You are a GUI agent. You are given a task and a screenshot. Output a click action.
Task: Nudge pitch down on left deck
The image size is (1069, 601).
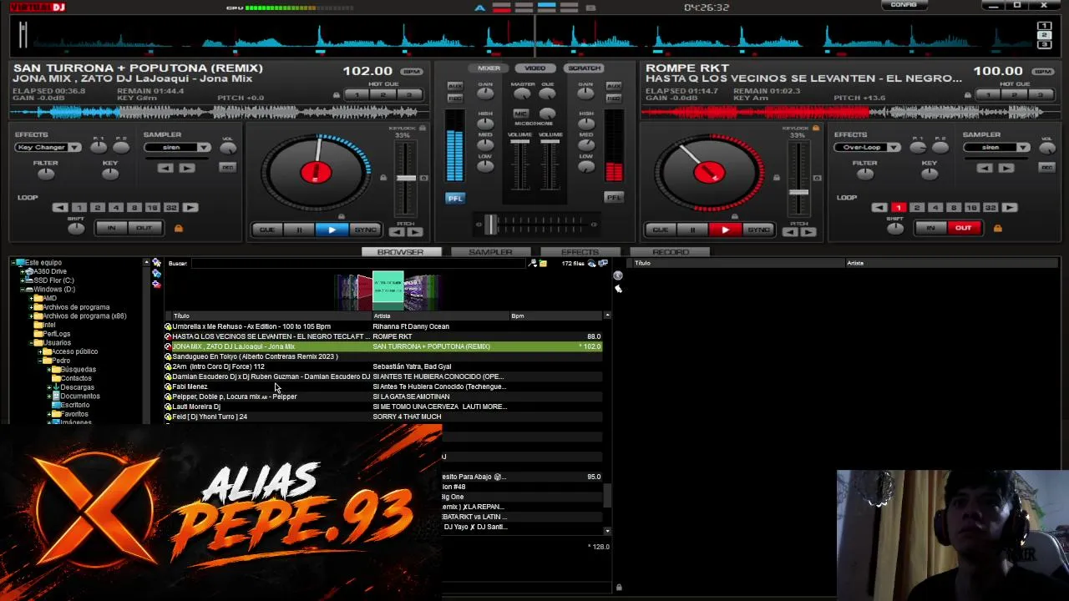pos(397,232)
